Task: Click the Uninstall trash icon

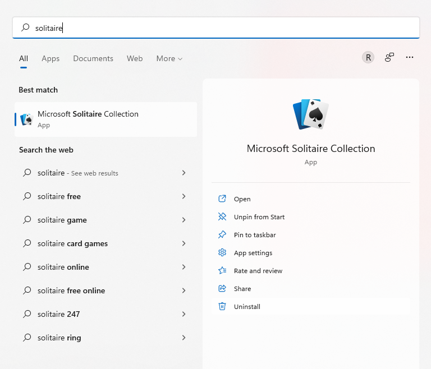Action: [222, 307]
